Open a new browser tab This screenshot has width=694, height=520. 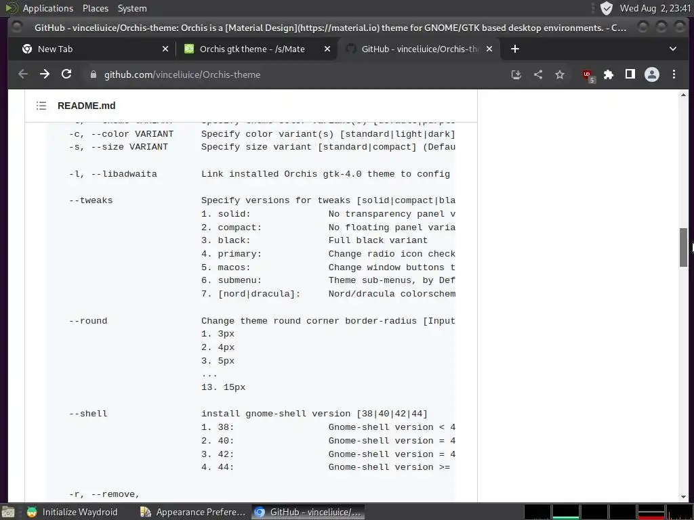pos(515,49)
